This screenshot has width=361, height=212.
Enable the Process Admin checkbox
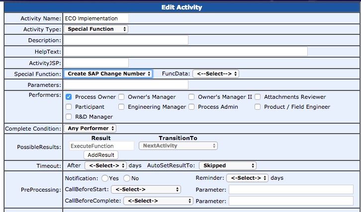point(191,107)
